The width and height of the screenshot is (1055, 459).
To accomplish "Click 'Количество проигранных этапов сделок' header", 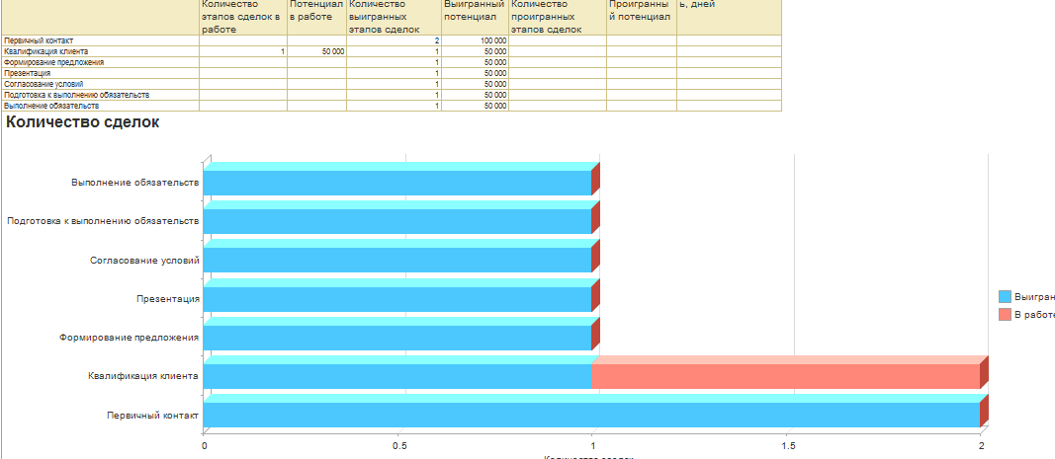I will click(557, 18).
